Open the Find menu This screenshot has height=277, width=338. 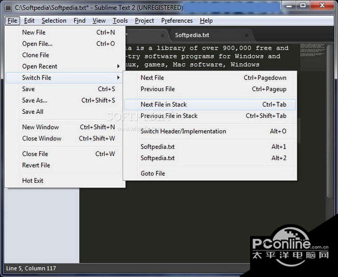(x=80, y=21)
